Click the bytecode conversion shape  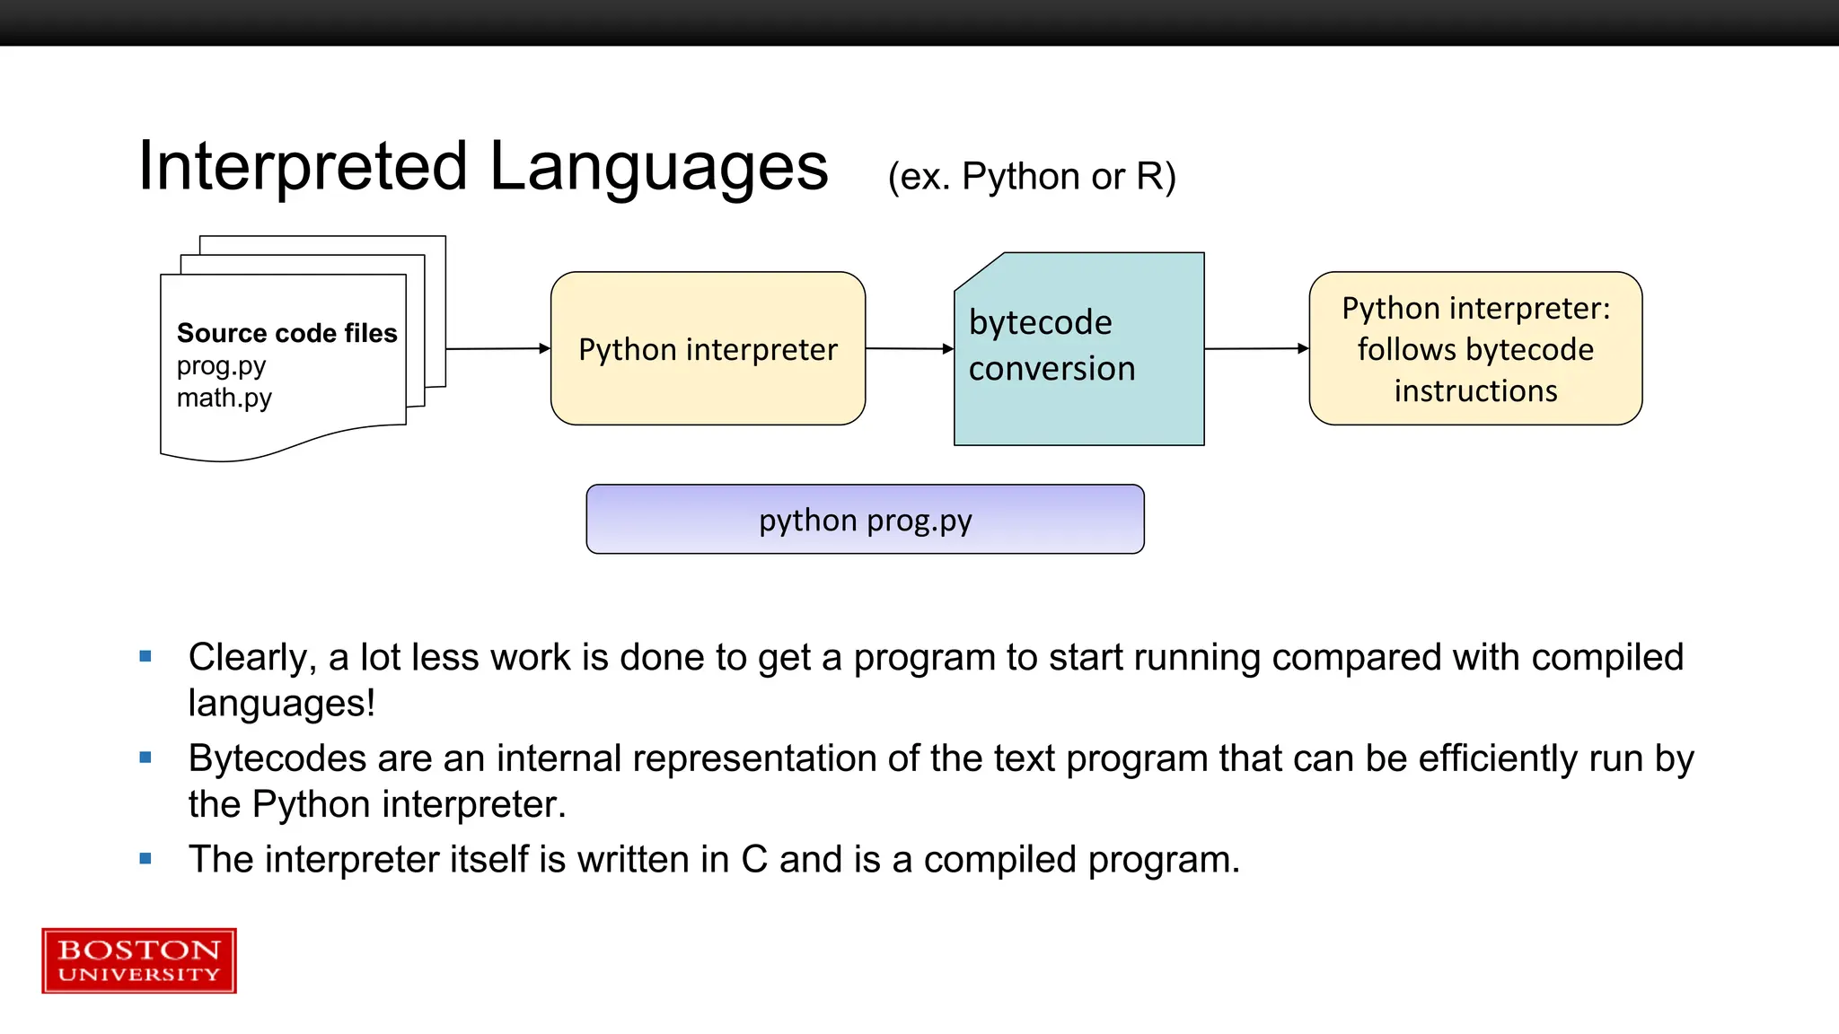[x=1078, y=348]
